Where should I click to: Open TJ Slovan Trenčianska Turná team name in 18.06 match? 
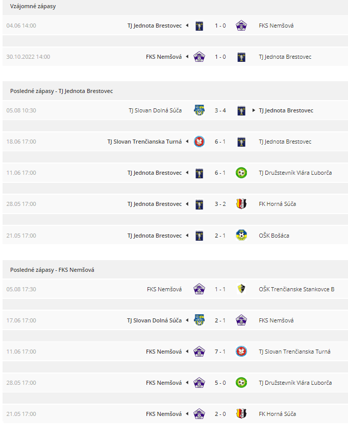[144, 142]
